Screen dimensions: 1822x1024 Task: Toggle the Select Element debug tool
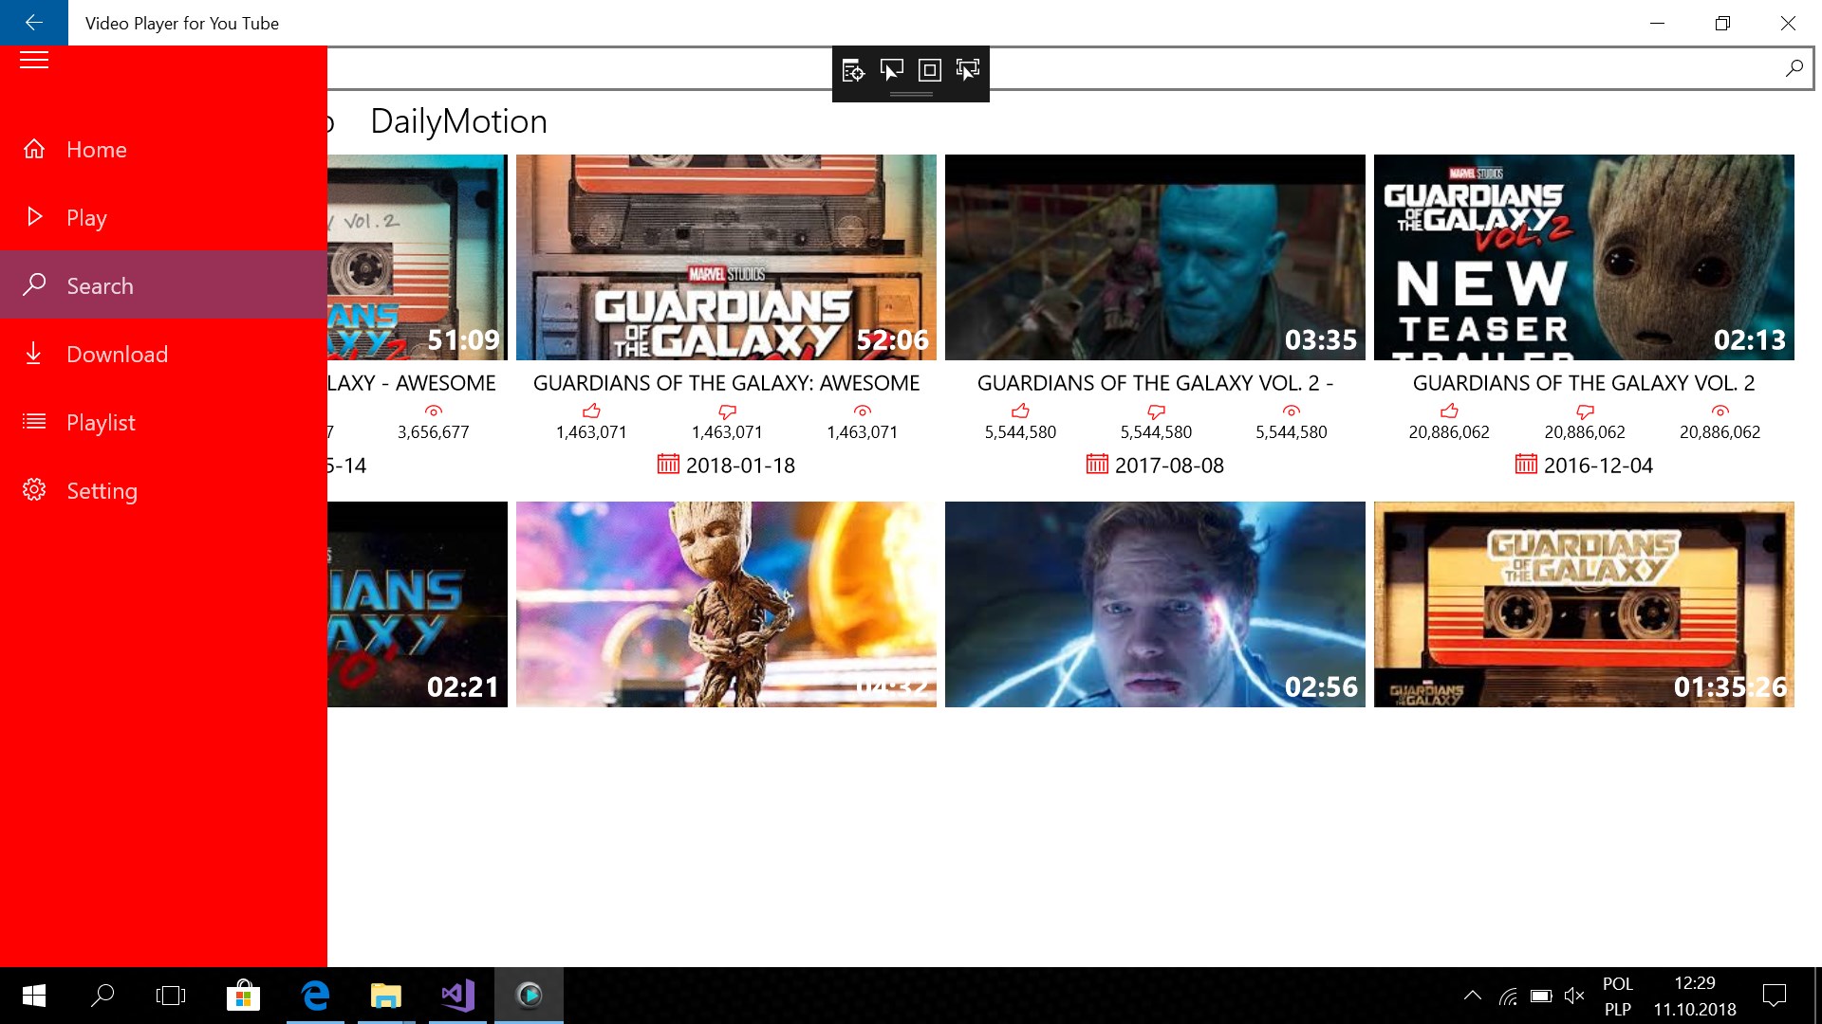891,70
